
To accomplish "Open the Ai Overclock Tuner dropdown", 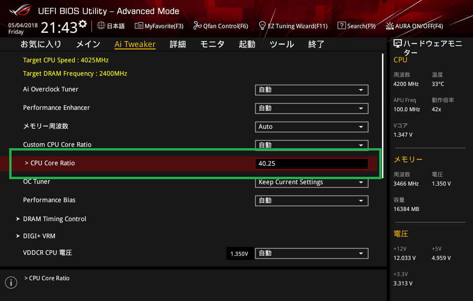I will [x=312, y=90].
